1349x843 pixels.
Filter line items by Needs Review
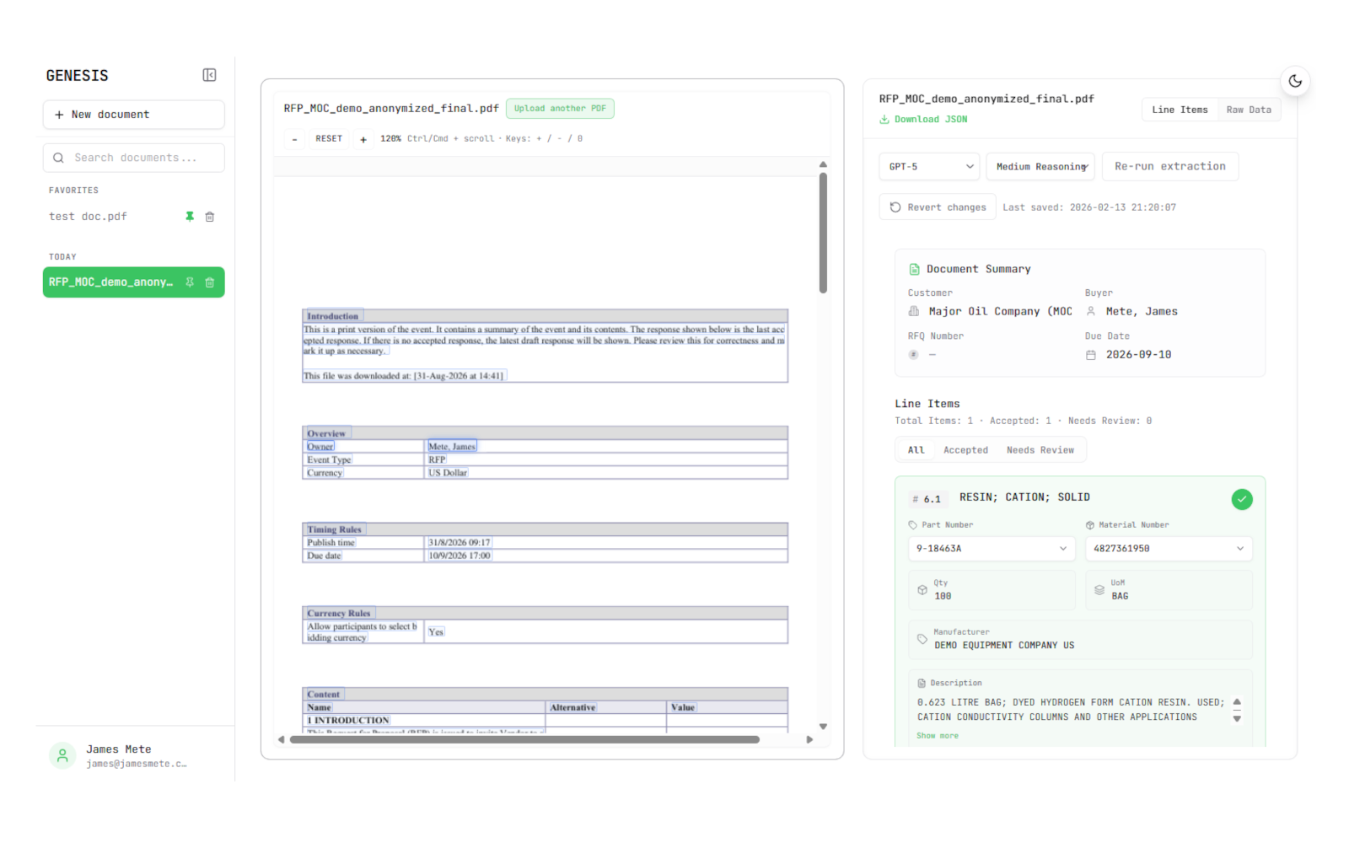pyautogui.click(x=1040, y=449)
